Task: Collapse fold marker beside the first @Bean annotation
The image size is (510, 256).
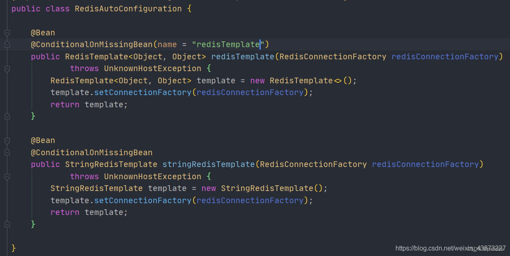Action: point(7,33)
